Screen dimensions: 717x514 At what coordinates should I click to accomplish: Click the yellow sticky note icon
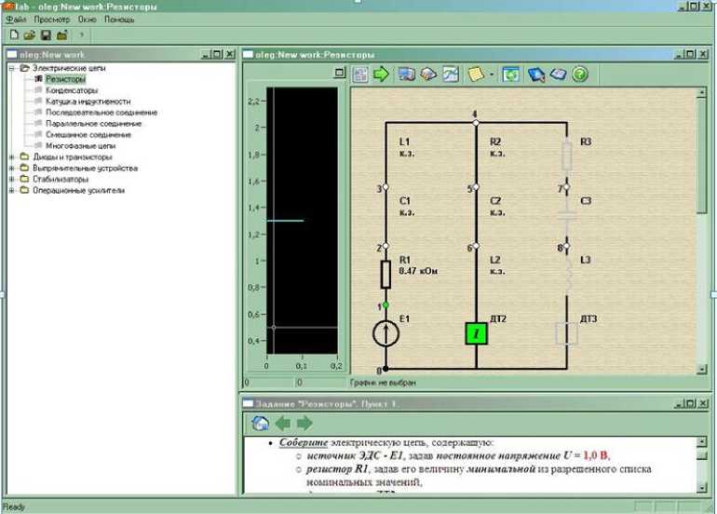pyautogui.click(x=477, y=74)
